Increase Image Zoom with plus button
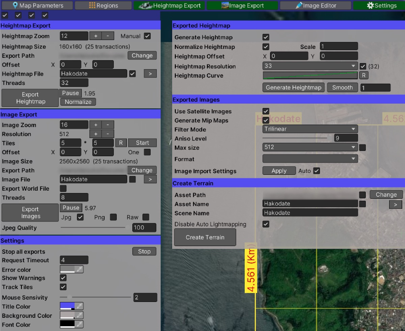The width and height of the screenshot is (405, 331). click(x=96, y=125)
